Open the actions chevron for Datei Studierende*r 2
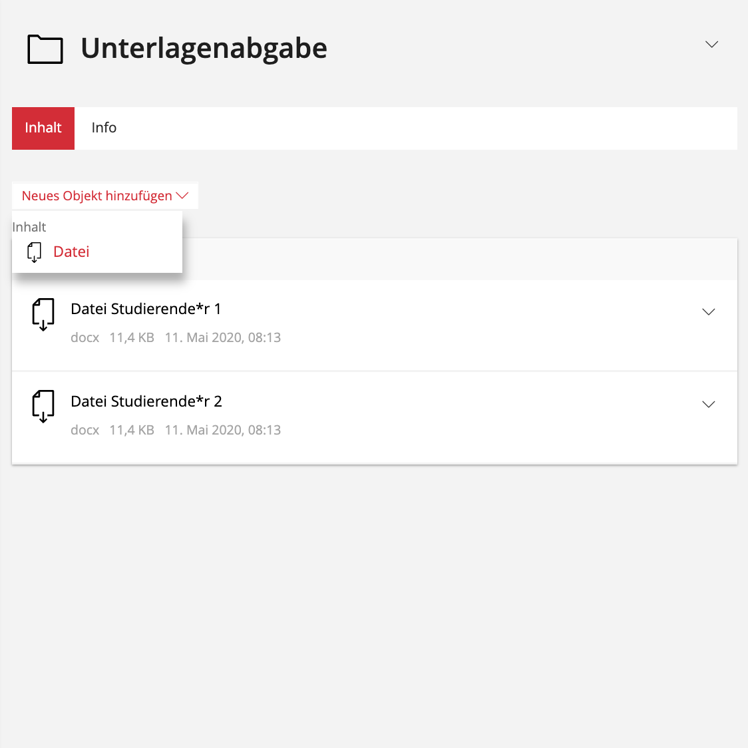Screen dimensions: 748x748 [x=709, y=405]
